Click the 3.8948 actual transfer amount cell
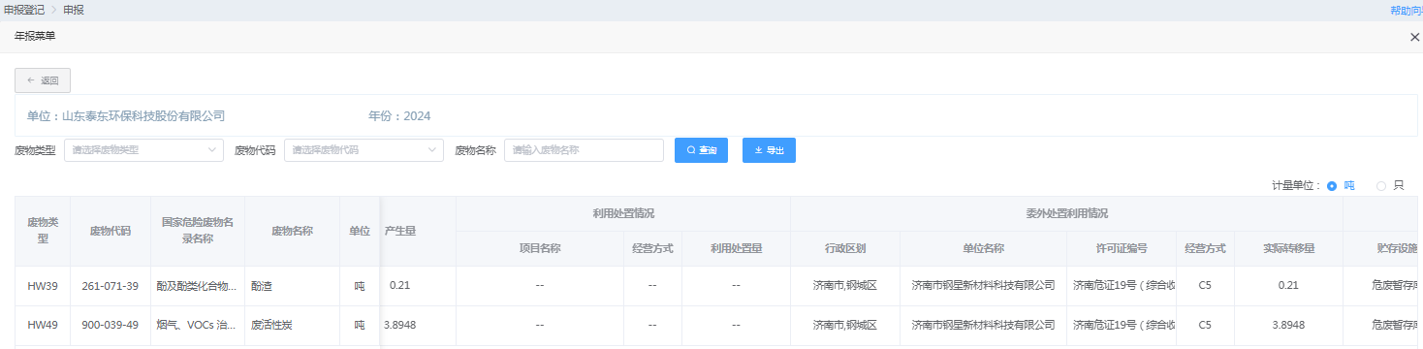 (1288, 325)
